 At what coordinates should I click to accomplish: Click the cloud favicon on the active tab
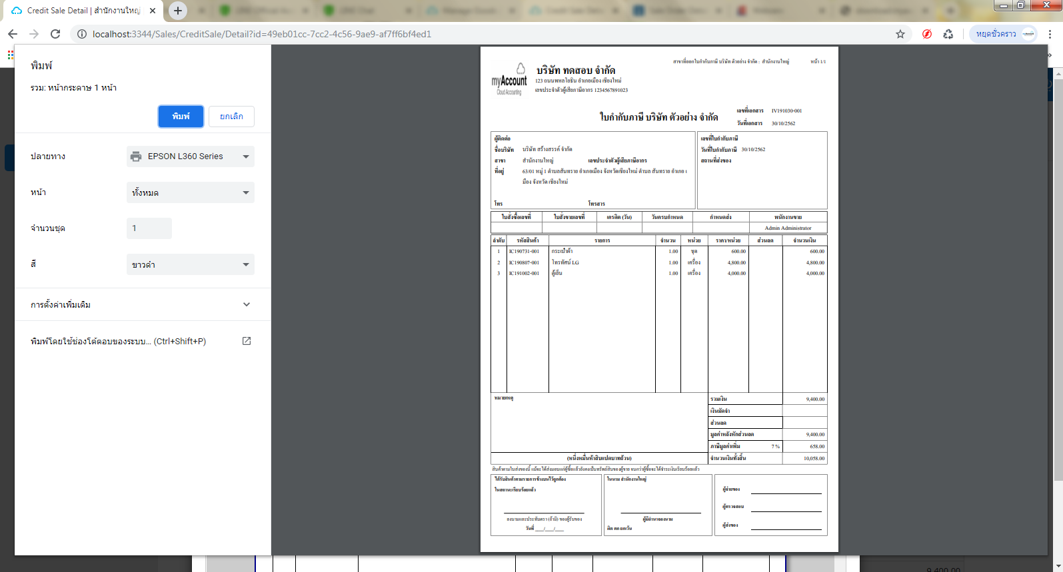17,11
